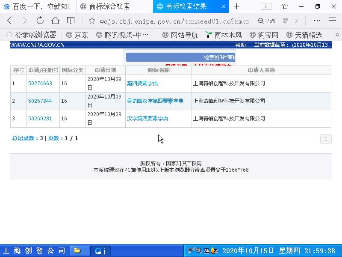Viewport: 342px width, 257px height.
Task: Open the 淘宝网 bookmark
Action: [264, 35]
